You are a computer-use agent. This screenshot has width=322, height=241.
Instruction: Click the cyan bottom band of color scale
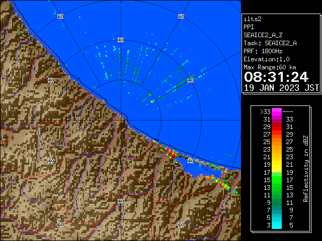pos(277,225)
